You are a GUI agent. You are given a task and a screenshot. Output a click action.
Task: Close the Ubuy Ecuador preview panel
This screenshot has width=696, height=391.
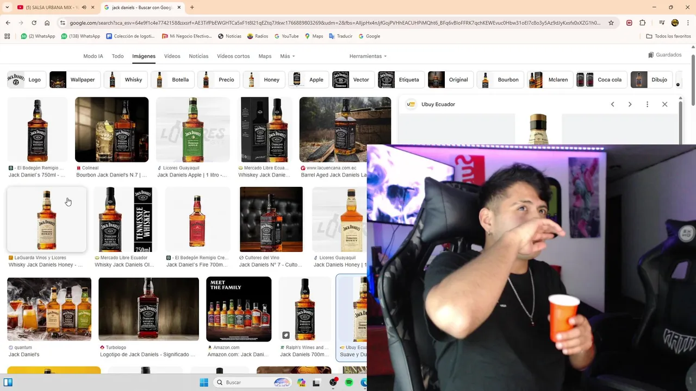(664, 104)
